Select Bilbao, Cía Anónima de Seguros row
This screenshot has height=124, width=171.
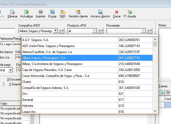click(87, 64)
